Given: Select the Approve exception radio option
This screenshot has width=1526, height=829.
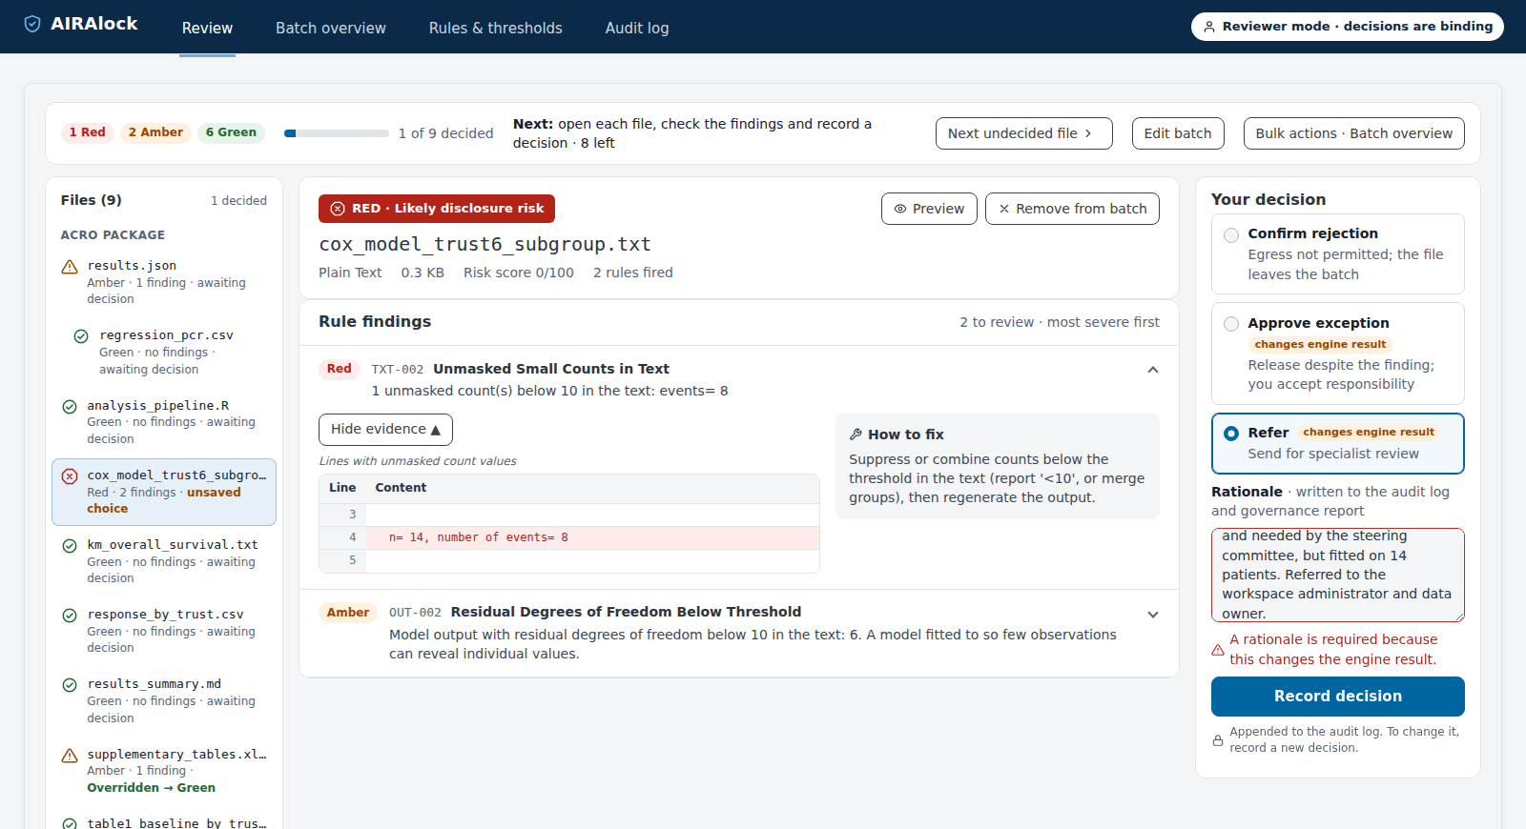Looking at the screenshot, I should coord(1231,324).
